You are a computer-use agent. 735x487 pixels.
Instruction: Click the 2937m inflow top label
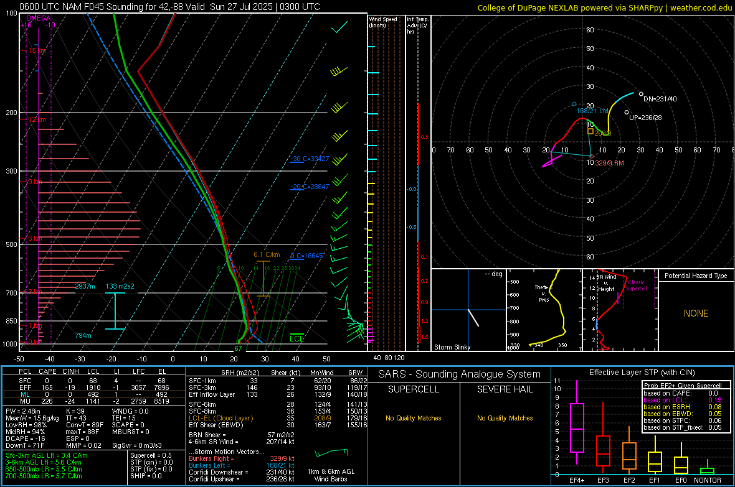(x=85, y=286)
